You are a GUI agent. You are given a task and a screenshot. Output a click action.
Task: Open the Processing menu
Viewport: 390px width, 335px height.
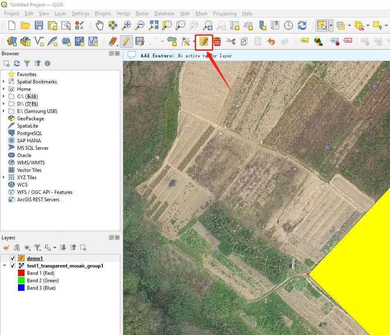(x=225, y=13)
